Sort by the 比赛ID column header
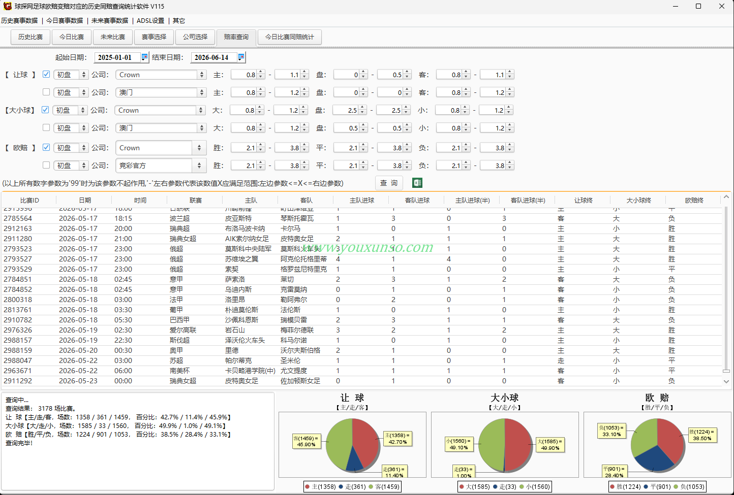 pyautogui.click(x=29, y=201)
